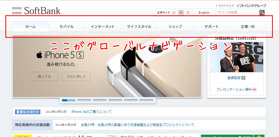Viewport: 279px width, 137px height.
Task: Click the 決算説明会（10月31日） heading
Action: coord(236,38)
